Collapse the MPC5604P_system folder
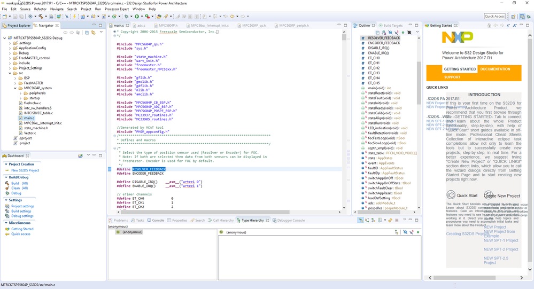The height and width of the screenshot is (289, 534). pyautogui.click(x=15, y=88)
